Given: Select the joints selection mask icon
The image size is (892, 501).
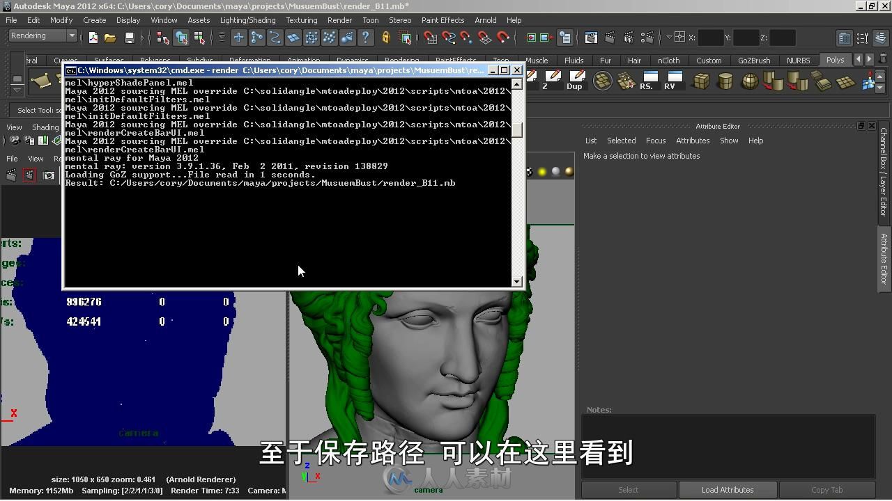Looking at the screenshot, I should (256, 38).
